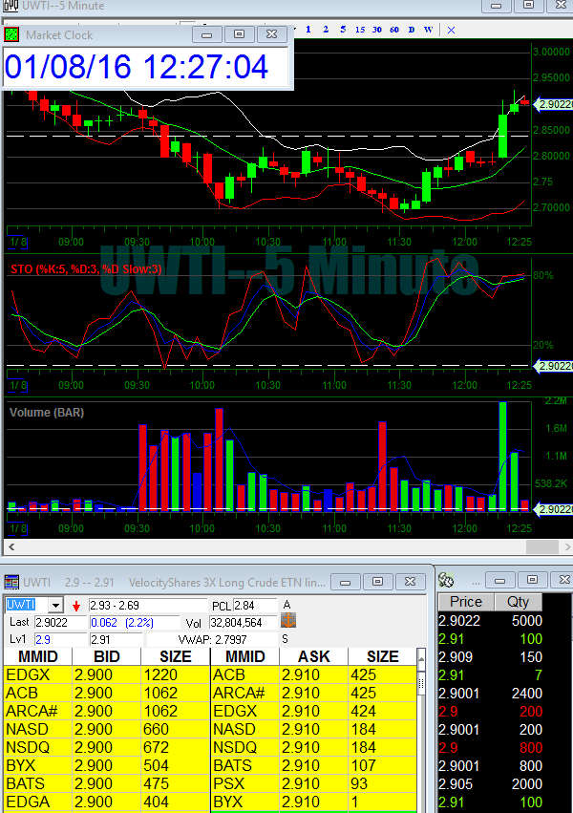
Task: Click the ask-side SIZE column header
Action: point(382,656)
